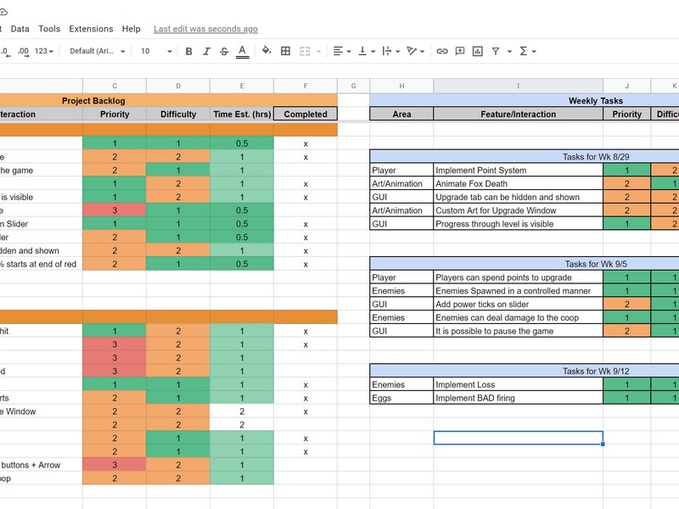
Task: Open horizontal align options
Action: click(x=342, y=51)
